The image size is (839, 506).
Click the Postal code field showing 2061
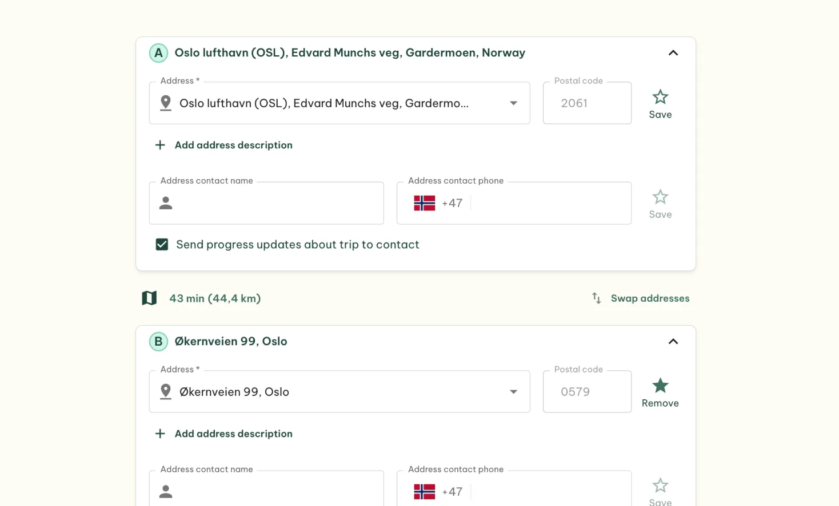(x=586, y=103)
